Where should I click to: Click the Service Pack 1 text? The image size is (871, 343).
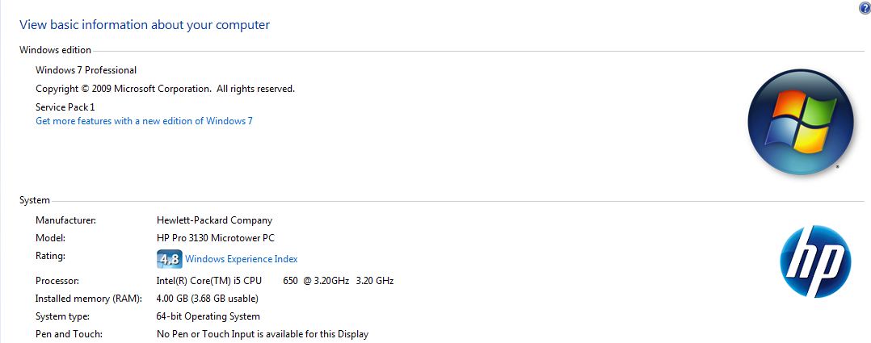click(65, 107)
